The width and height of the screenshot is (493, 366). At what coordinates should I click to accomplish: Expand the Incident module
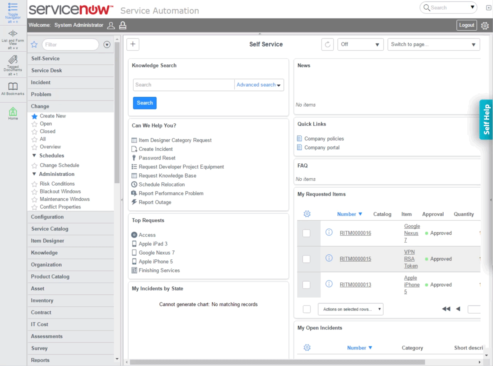[70, 82]
